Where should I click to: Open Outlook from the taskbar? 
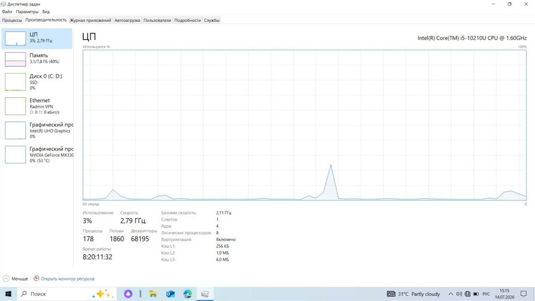[x=170, y=294]
